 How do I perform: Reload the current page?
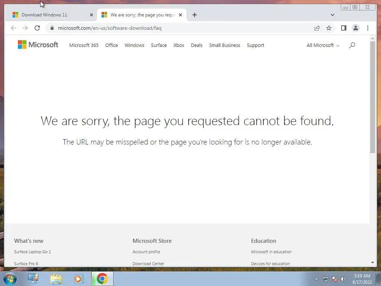pos(37,28)
